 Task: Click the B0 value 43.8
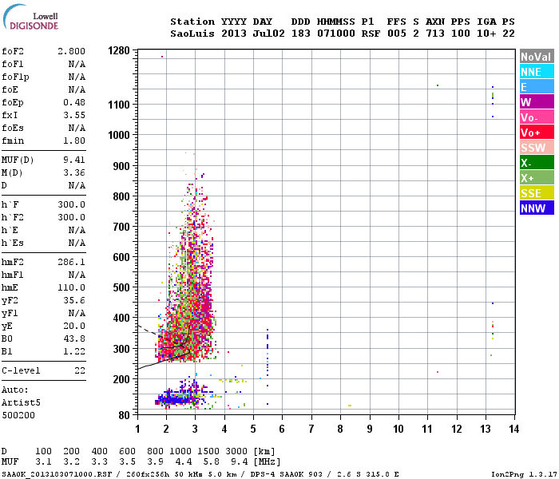pos(74,339)
